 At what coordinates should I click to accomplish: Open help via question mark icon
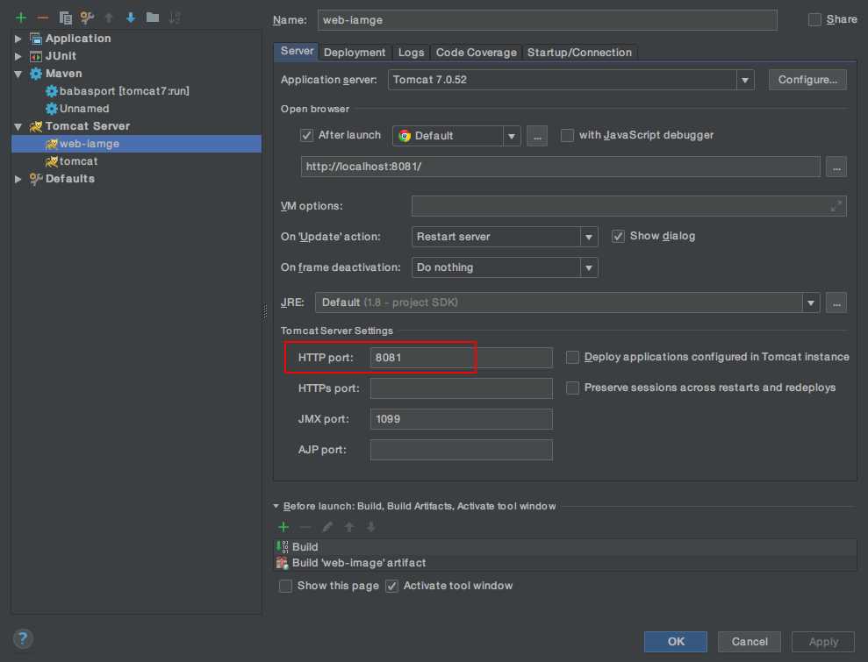[23, 639]
